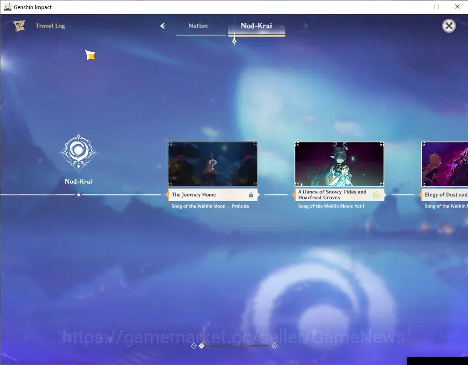Select the Nod-Krai tab
468x365 pixels.
257,26
